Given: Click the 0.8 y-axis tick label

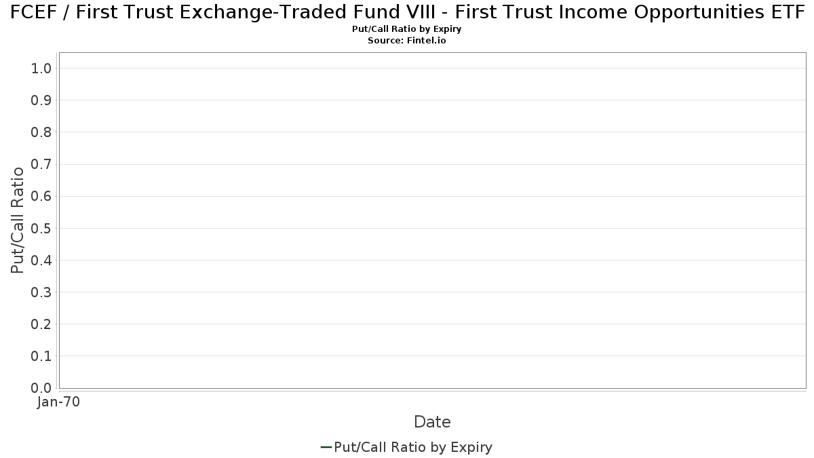Looking at the screenshot, I should (41, 132).
